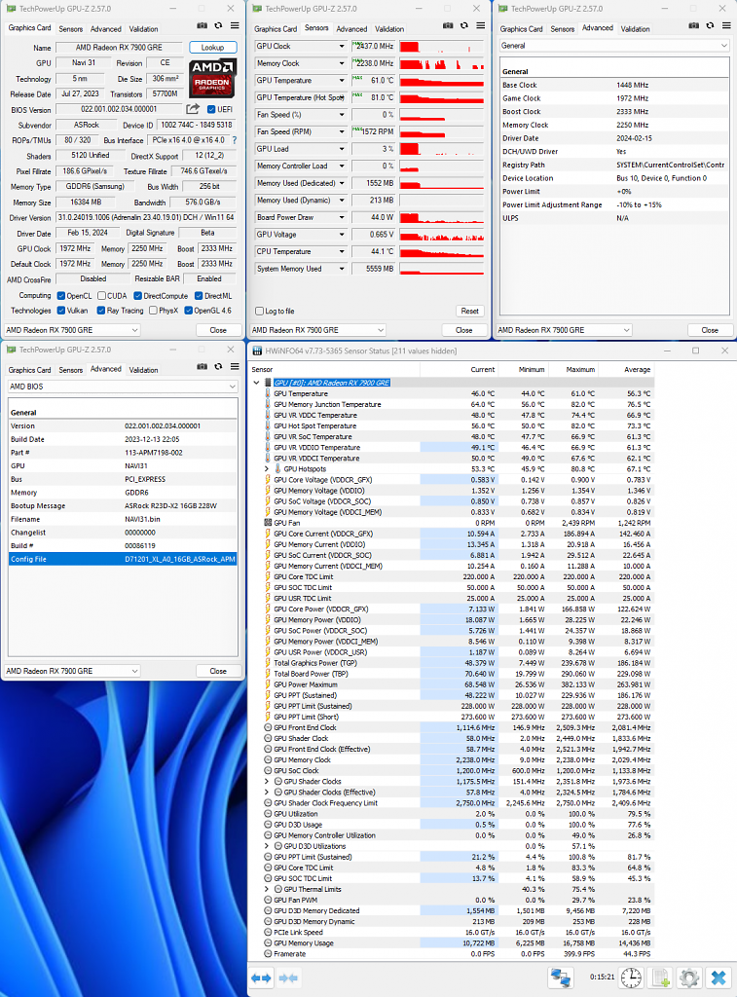Screen dimensions: 737x997
Task: Click HWiNFO clock reset timer icon
Action: [631, 978]
